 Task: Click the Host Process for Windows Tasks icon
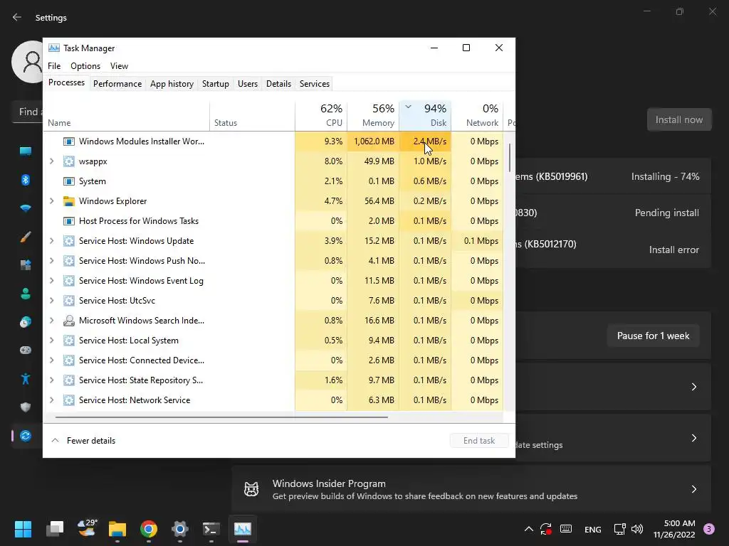pos(69,221)
